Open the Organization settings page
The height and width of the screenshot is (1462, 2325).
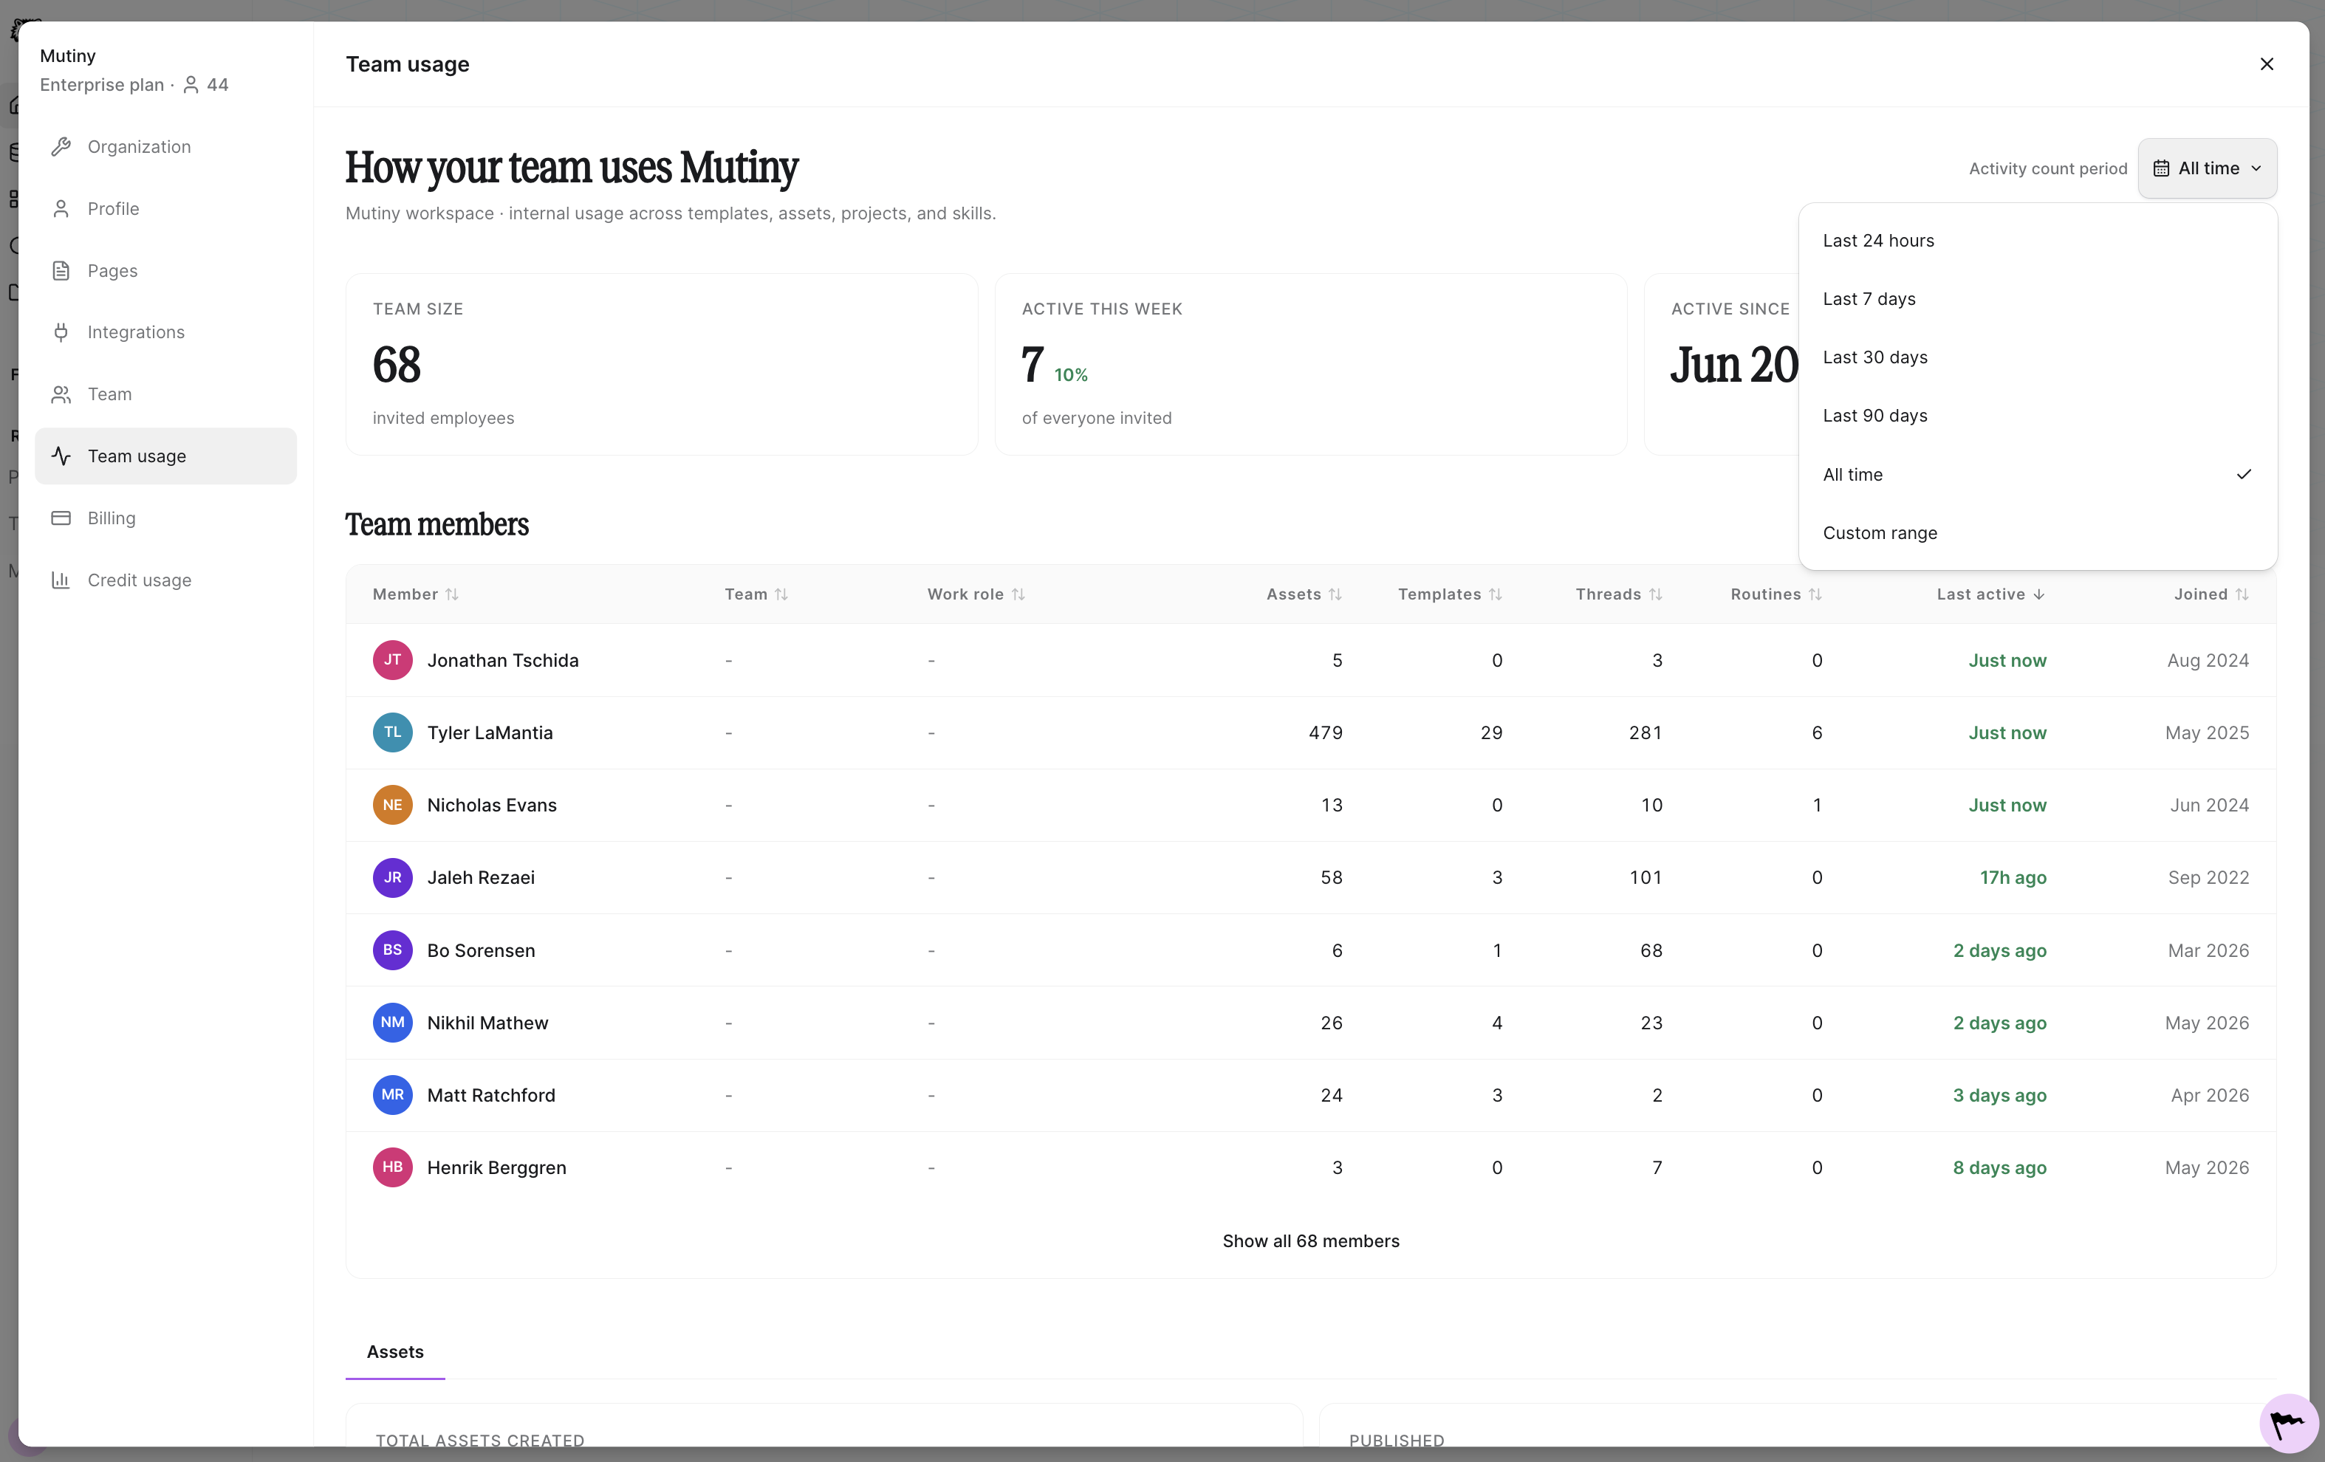pyautogui.click(x=166, y=147)
